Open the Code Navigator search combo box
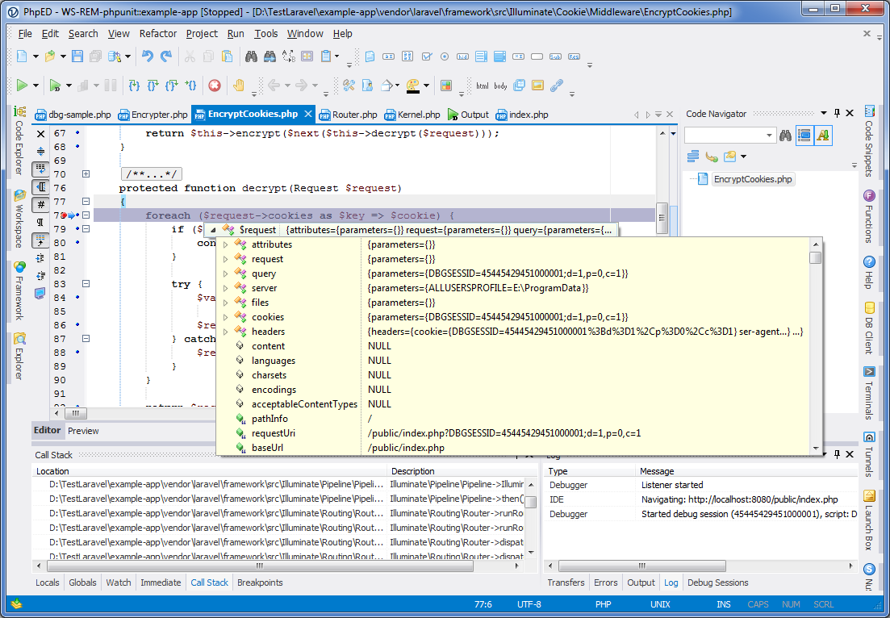Viewport: 890px width, 618px height. coord(770,136)
